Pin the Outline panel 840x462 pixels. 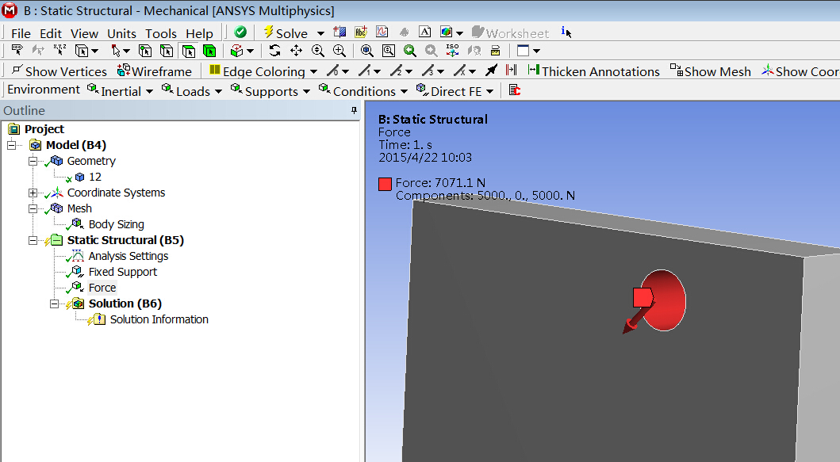tap(354, 110)
